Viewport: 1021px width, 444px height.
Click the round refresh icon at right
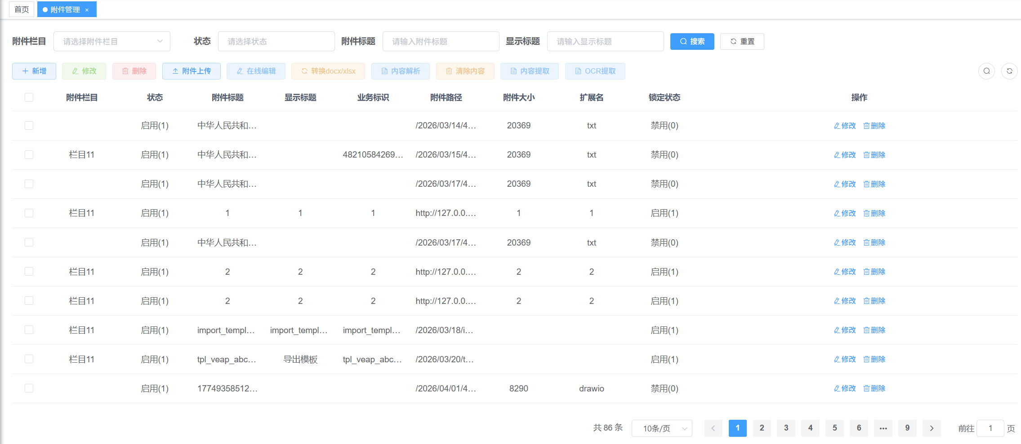[x=1009, y=71]
